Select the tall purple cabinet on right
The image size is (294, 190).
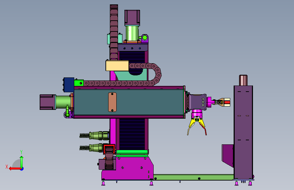[243, 133]
